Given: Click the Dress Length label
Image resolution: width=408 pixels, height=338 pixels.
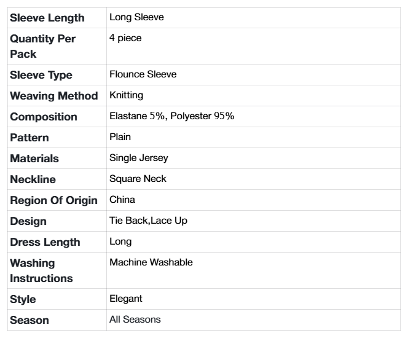Looking at the screenshot, I should click(45, 242).
